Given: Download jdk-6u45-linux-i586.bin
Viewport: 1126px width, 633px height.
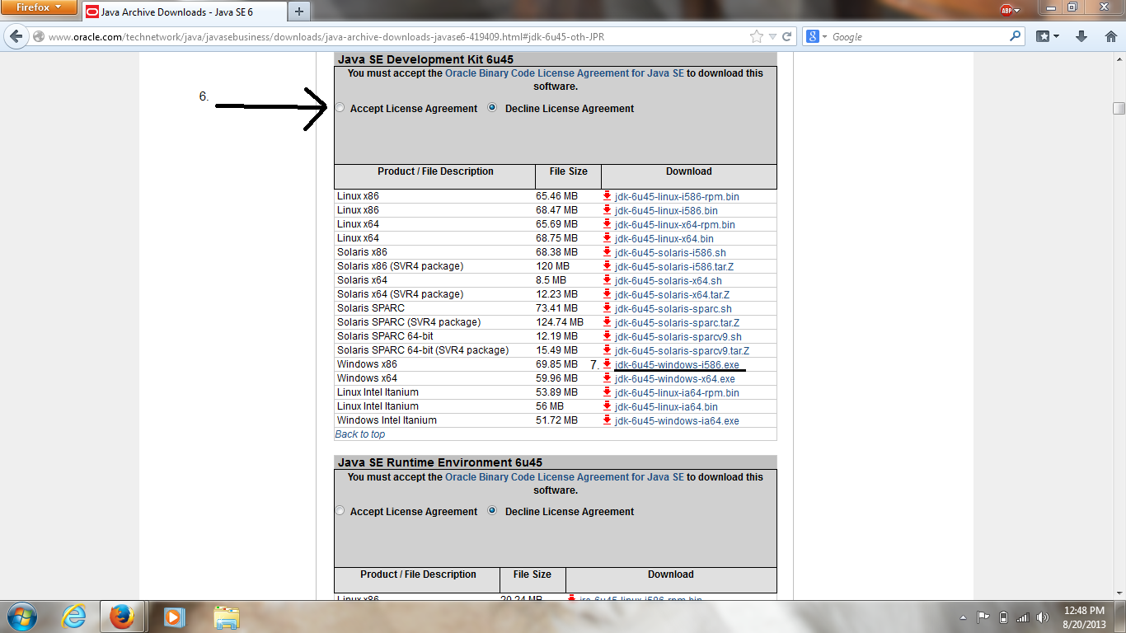Looking at the screenshot, I should 666,211.
